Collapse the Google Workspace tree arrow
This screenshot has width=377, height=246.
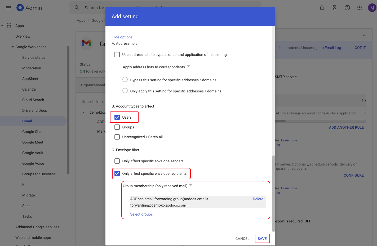12,47
